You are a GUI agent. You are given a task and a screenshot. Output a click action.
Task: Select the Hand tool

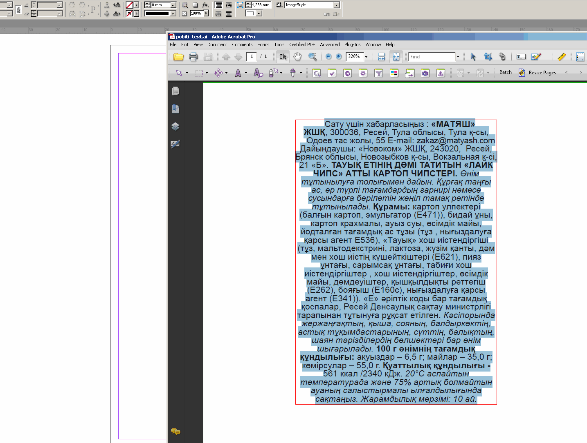coord(297,57)
